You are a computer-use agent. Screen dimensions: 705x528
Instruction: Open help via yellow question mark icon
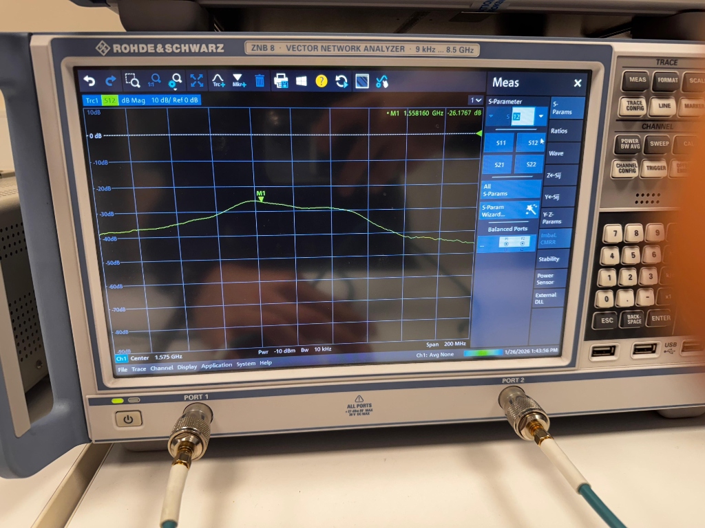point(321,81)
